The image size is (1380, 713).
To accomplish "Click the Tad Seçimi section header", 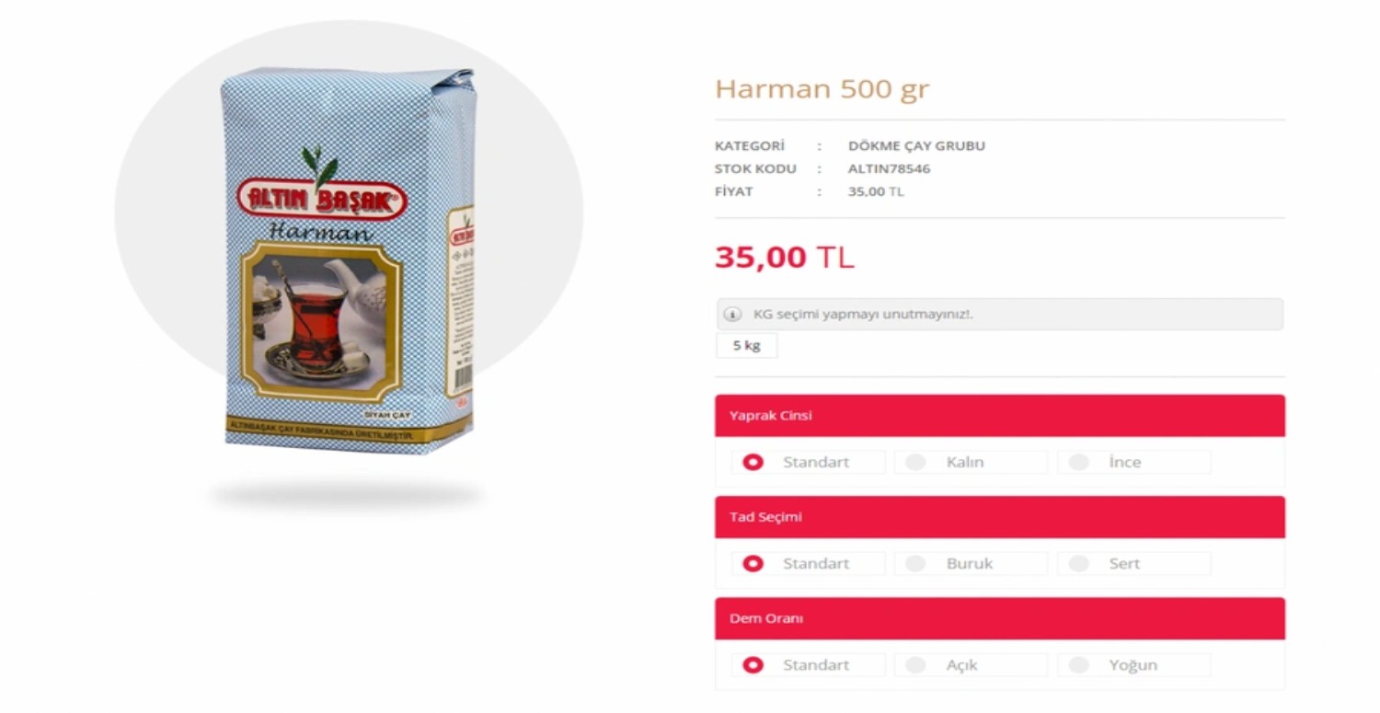I will pyautogui.click(x=1000, y=517).
